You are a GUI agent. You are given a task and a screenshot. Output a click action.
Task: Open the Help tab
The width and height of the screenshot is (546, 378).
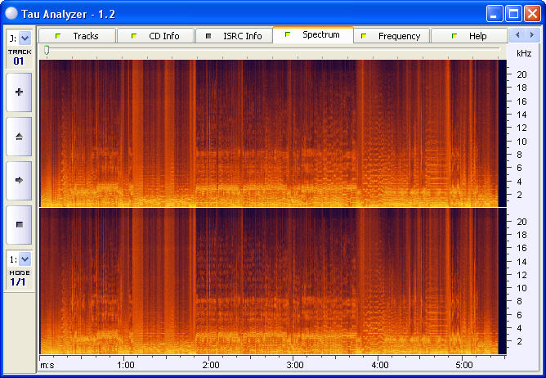(469, 36)
